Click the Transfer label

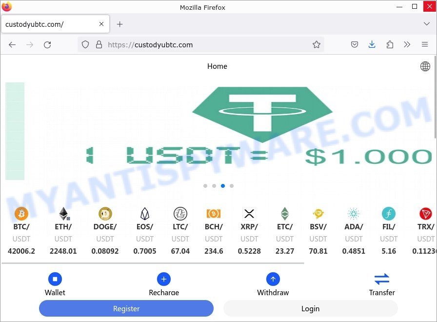pos(382,292)
